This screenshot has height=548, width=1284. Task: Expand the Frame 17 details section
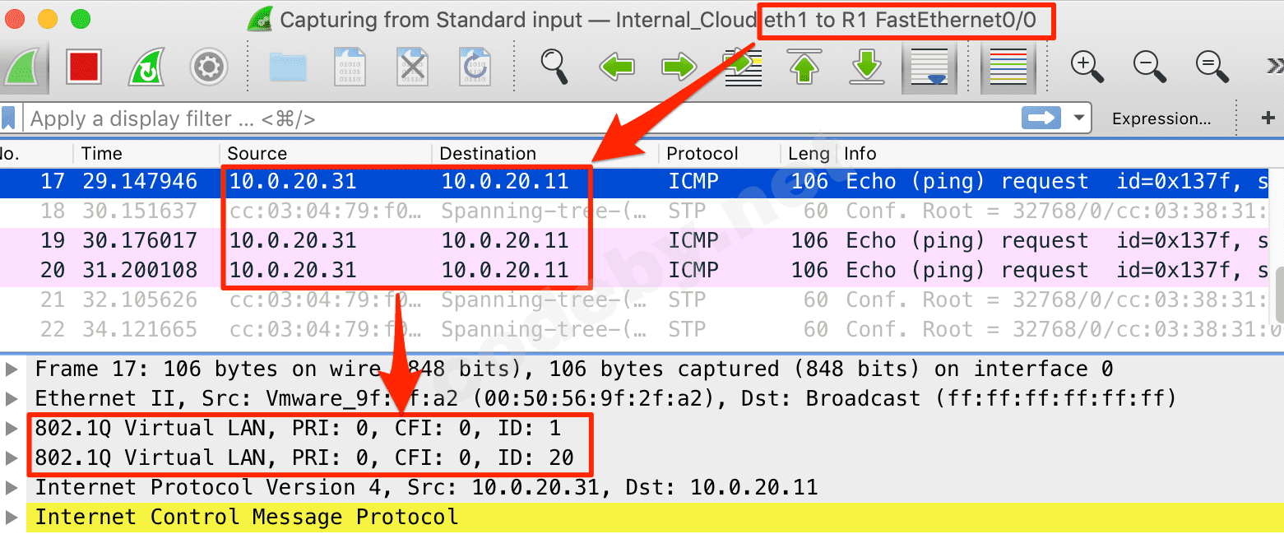coord(12,369)
